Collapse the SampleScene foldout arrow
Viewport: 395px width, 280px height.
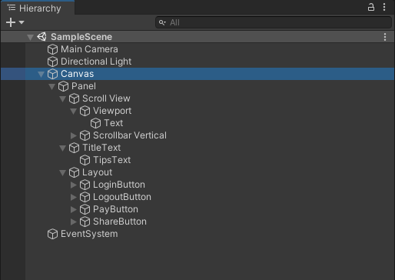[30, 37]
